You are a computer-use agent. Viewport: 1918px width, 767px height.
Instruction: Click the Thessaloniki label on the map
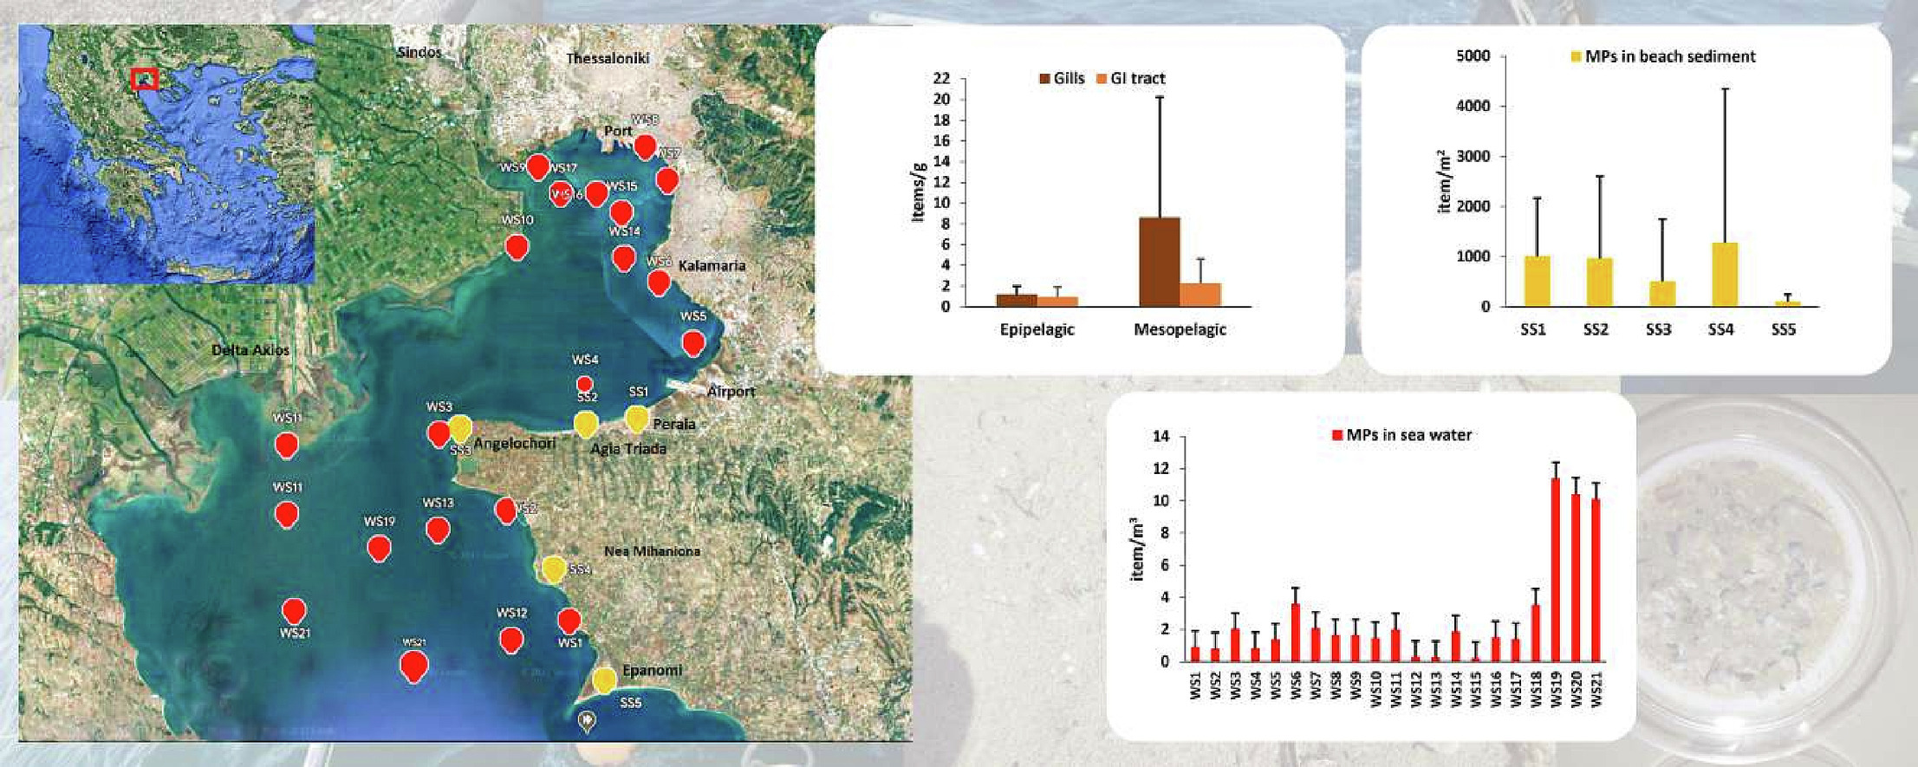[607, 58]
